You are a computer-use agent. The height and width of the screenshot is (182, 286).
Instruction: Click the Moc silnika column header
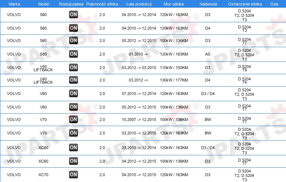coord(174,4)
